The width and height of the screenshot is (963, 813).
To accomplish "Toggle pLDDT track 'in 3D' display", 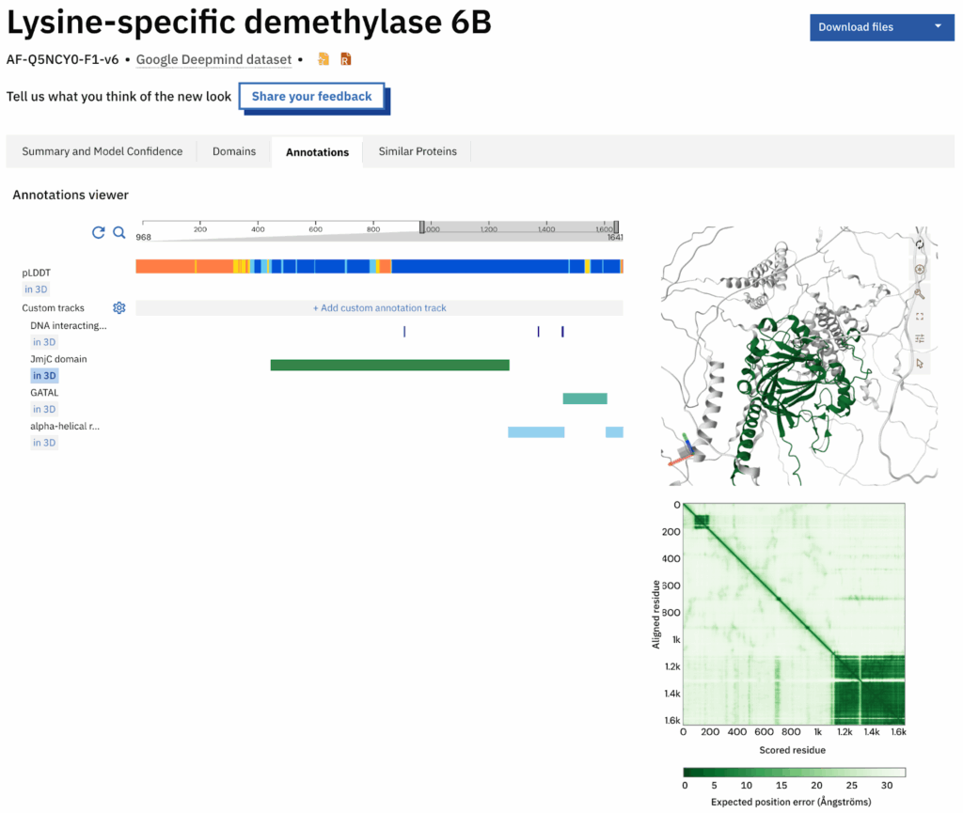I will pyautogui.click(x=36, y=289).
